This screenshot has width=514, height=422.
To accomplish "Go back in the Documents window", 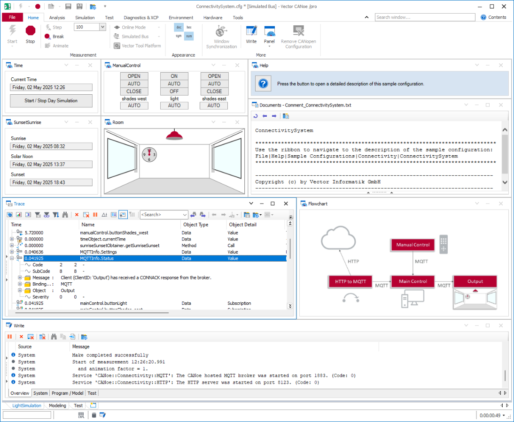I will (x=265, y=116).
